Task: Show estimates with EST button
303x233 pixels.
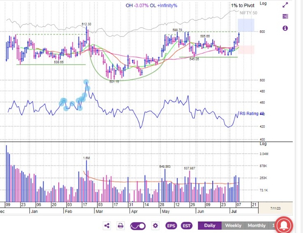Action: [x=186, y=226]
